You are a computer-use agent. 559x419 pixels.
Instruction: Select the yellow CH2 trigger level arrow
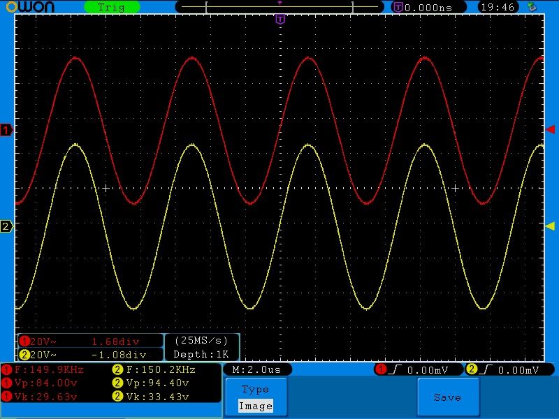click(551, 226)
